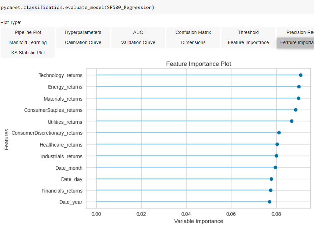This screenshot has height=229, width=314.
Task: Open the Hyperparameters view
Action: pos(83,32)
